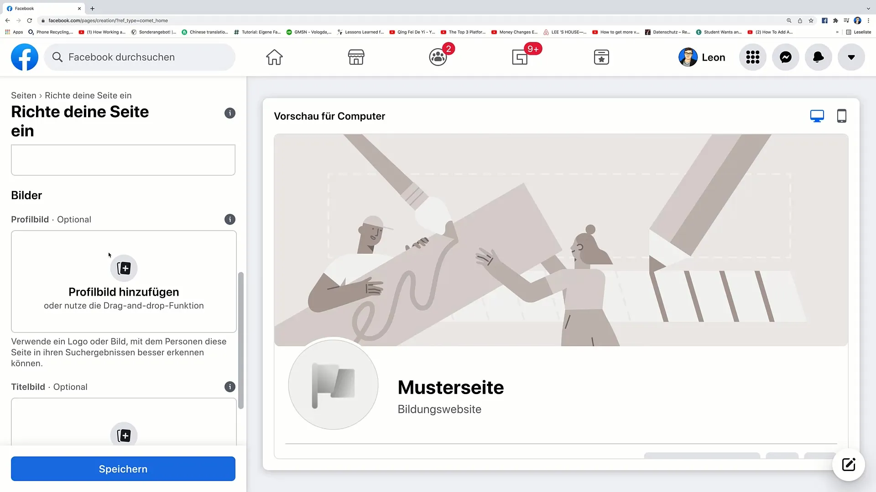Open the Gaming or Watch icon
876x492 pixels.
(x=520, y=57)
